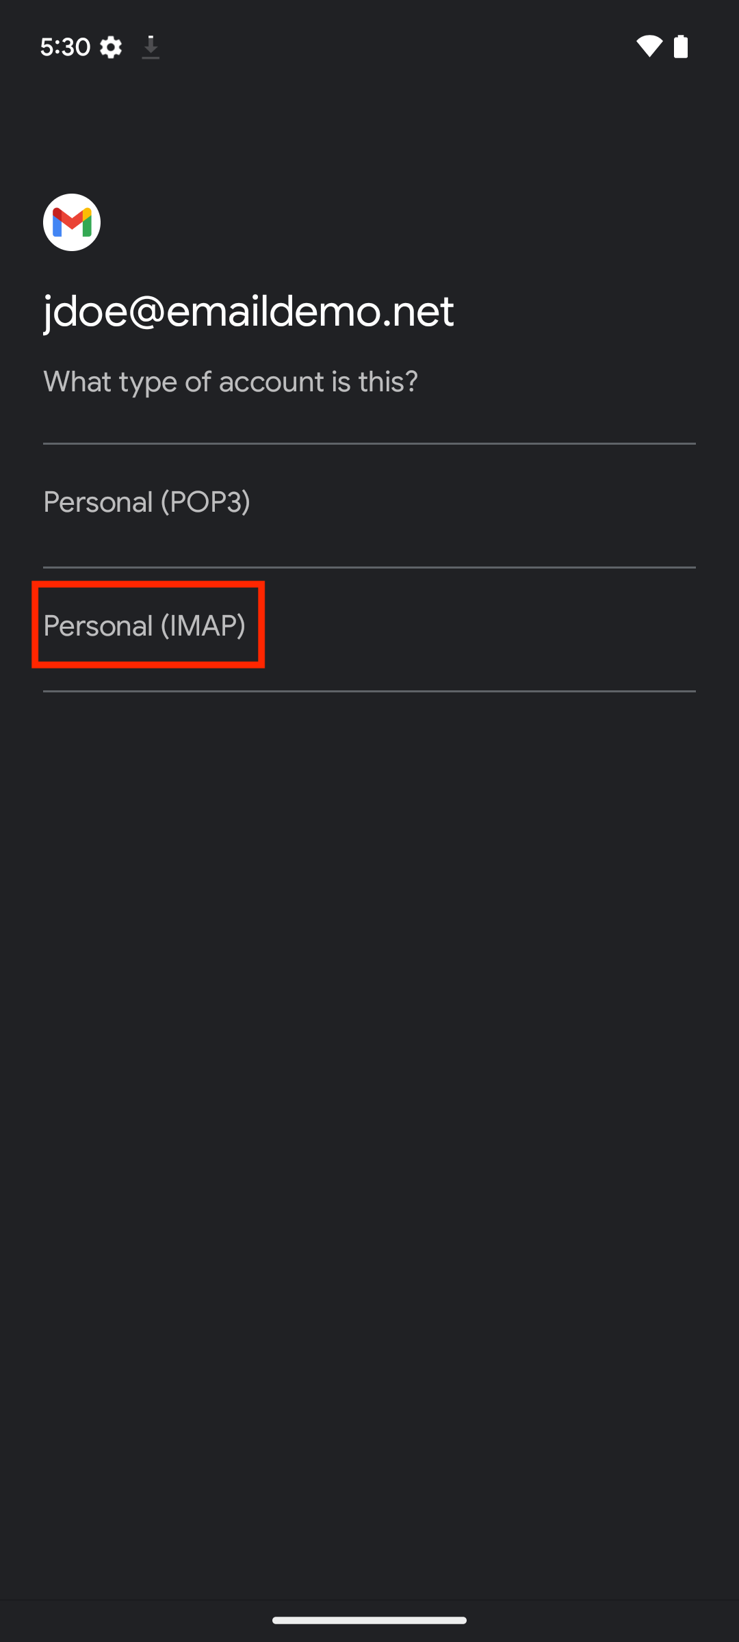Tap the battery indicator icon
The image size is (739, 1642).
click(x=681, y=47)
